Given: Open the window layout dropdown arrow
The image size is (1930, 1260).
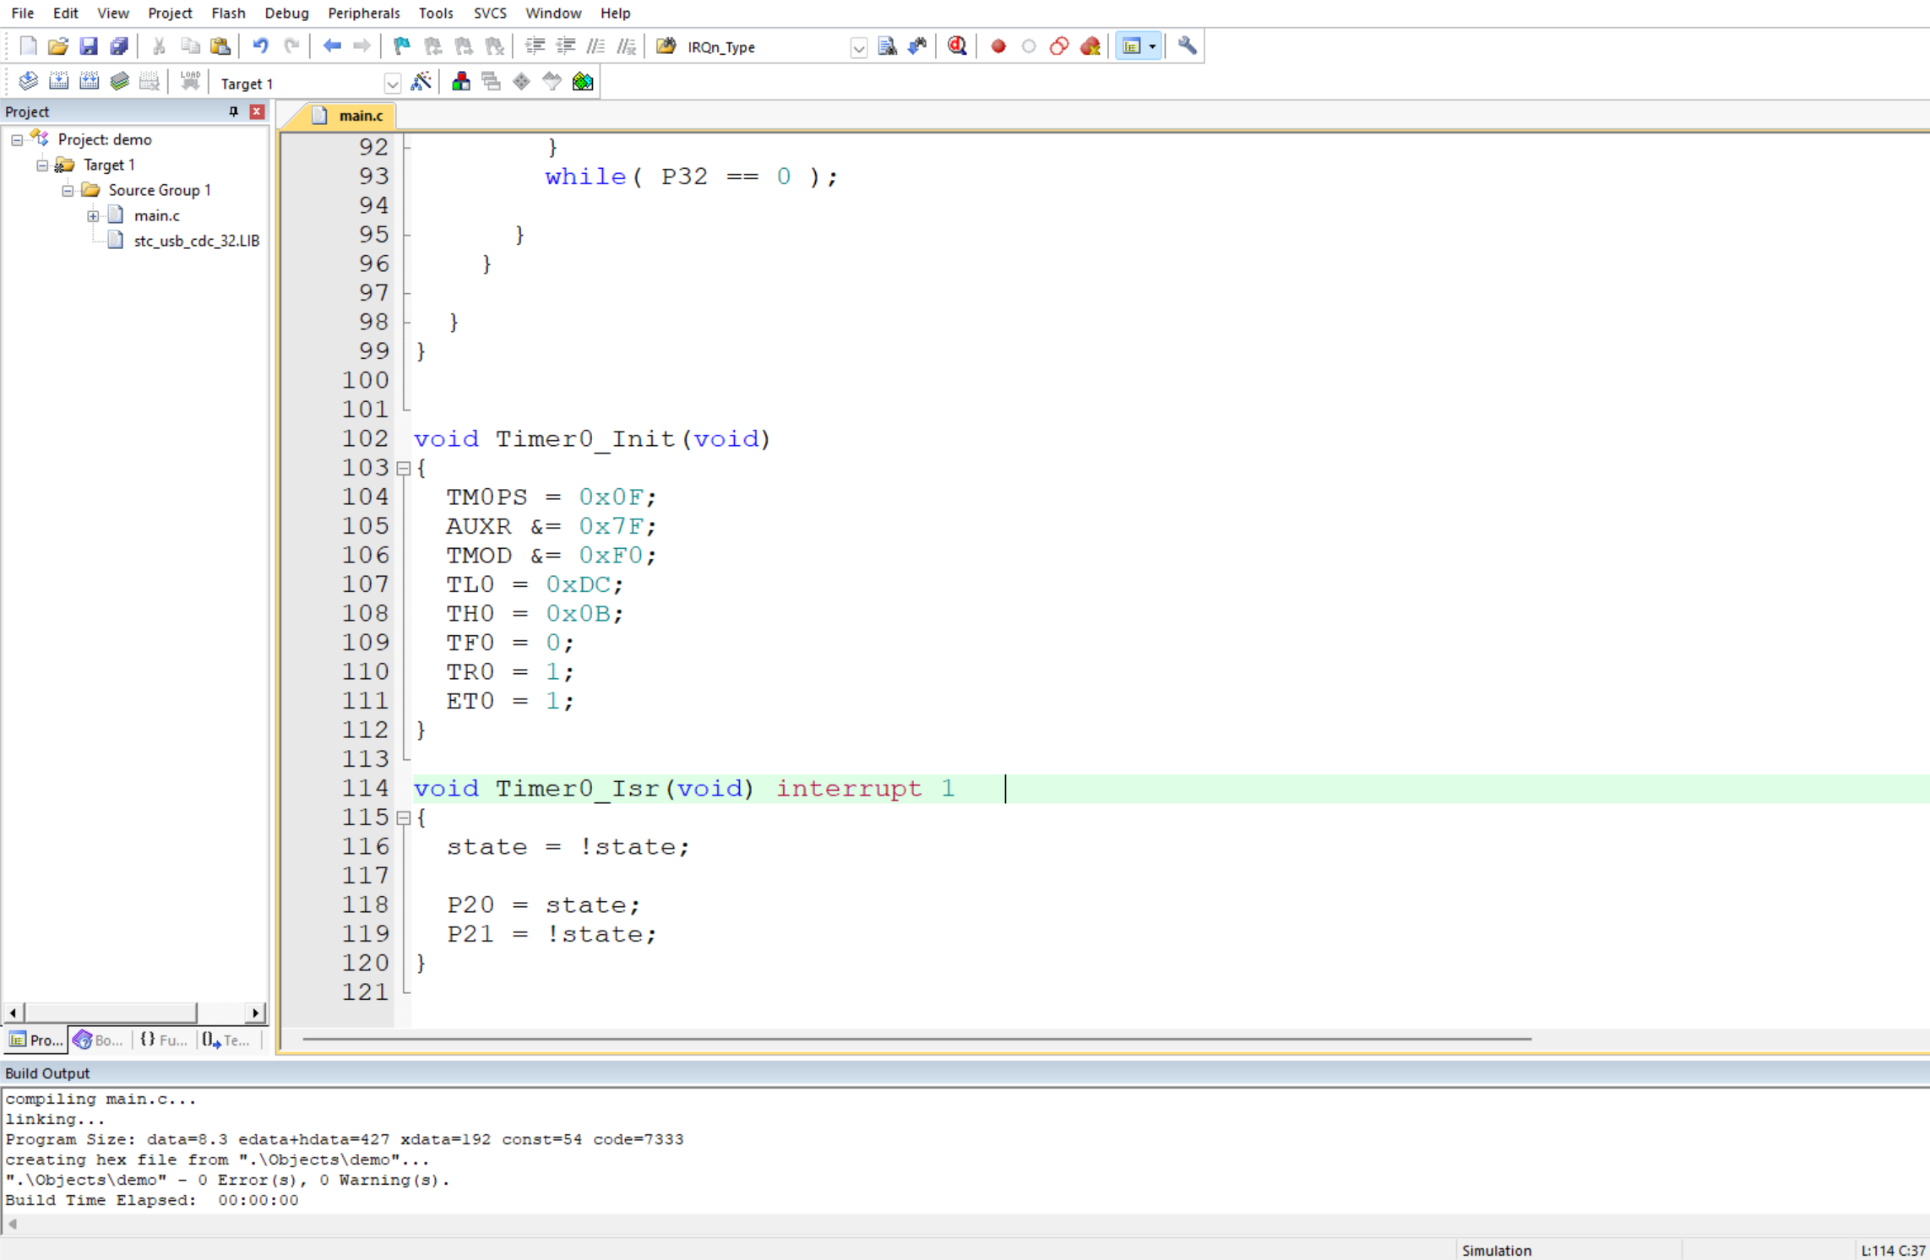Looking at the screenshot, I should pyautogui.click(x=1153, y=46).
